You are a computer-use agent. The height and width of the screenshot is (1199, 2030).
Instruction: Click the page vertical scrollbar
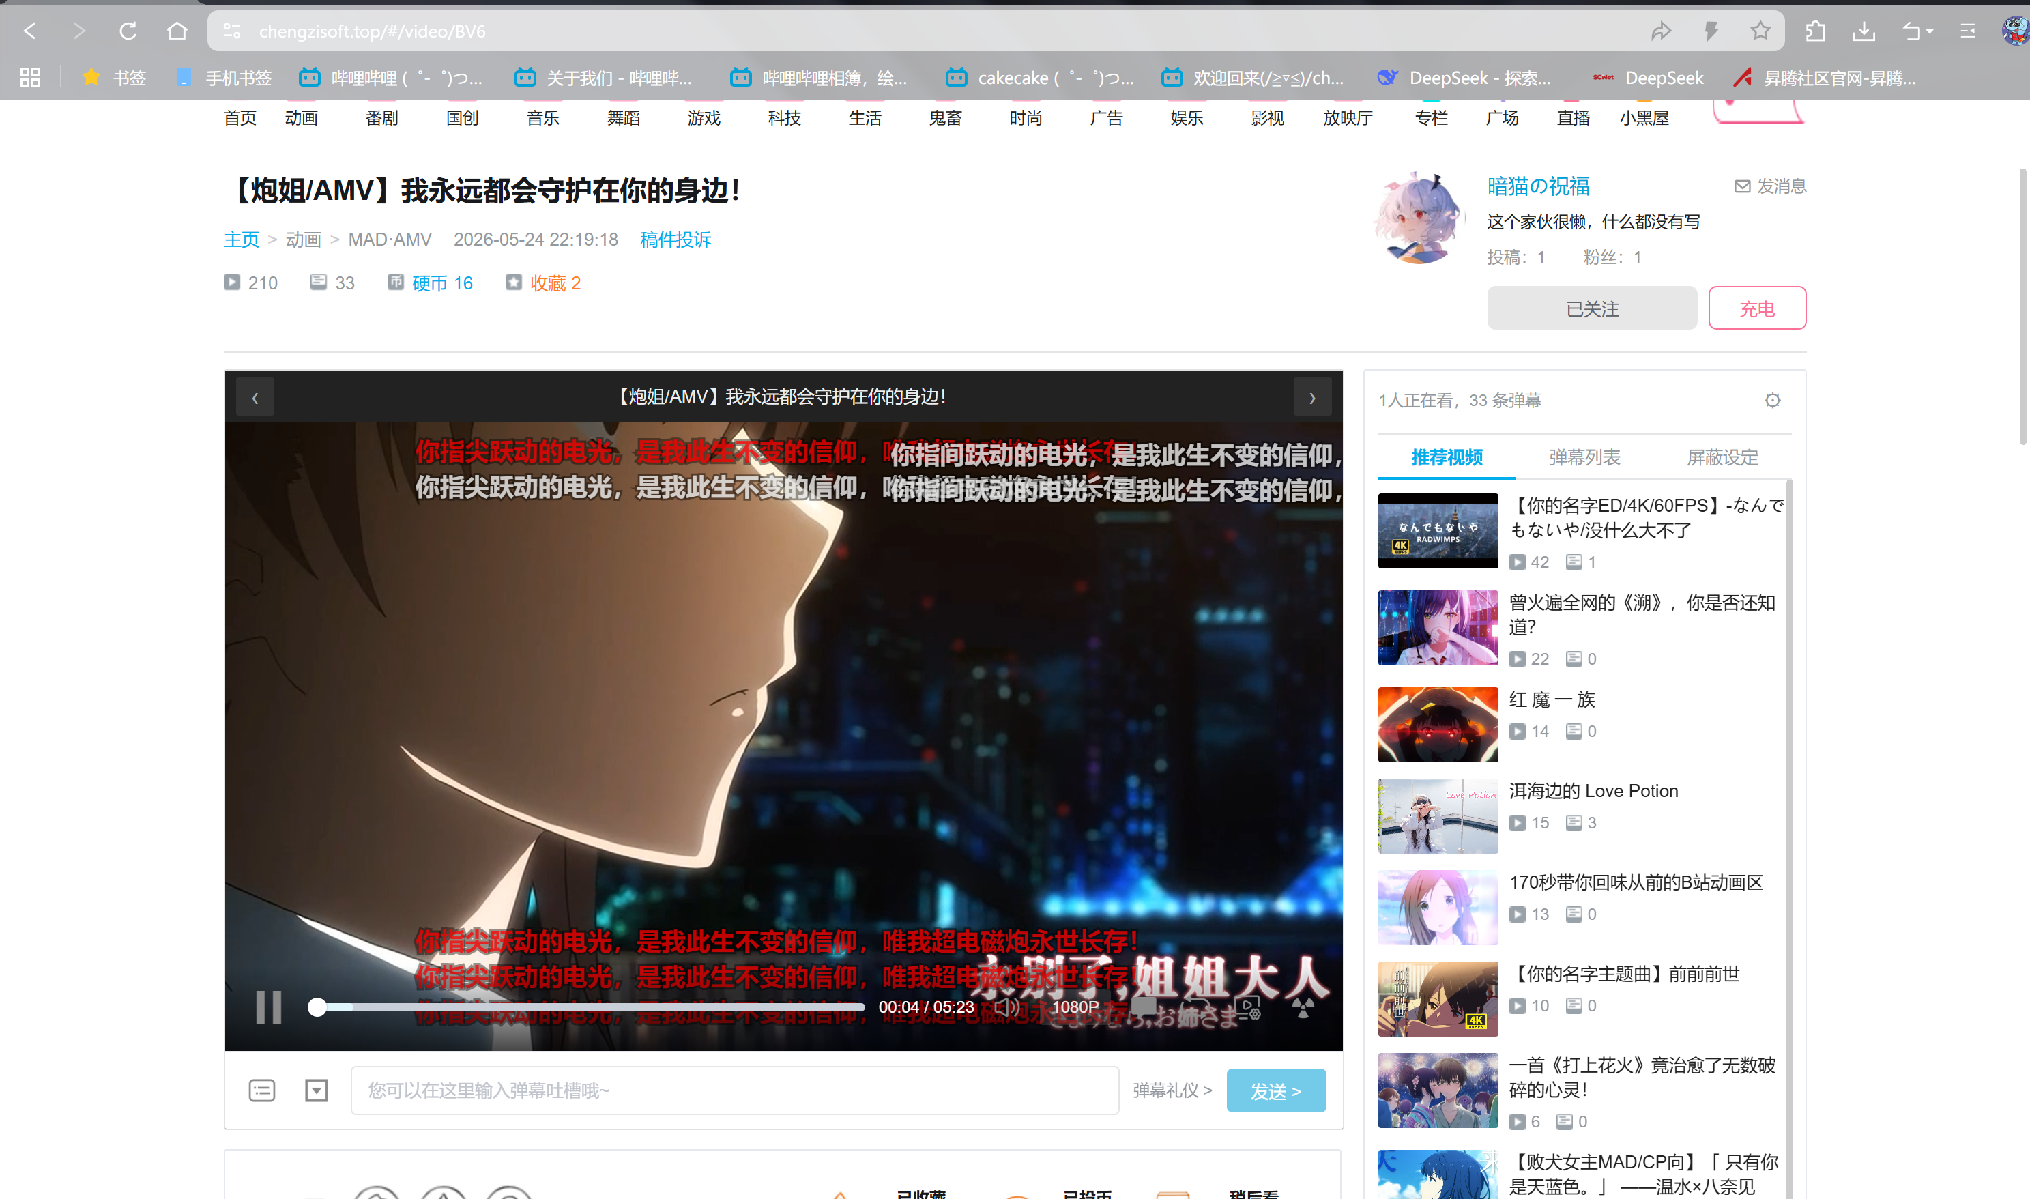coord(2022,307)
